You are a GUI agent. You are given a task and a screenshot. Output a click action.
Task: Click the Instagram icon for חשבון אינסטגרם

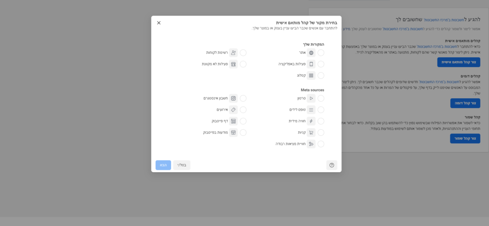(x=233, y=98)
